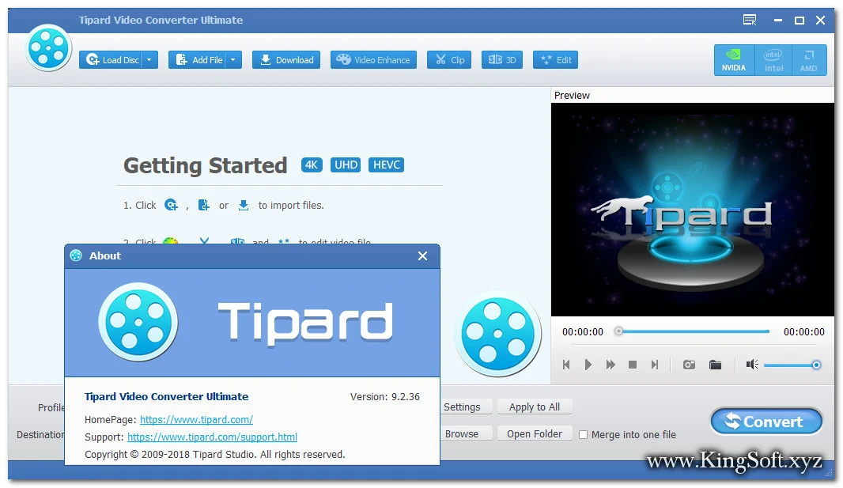The height and width of the screenshot is (488, 843).
Task: Mute the preview volume speaker icon
Action: (752, 365)
